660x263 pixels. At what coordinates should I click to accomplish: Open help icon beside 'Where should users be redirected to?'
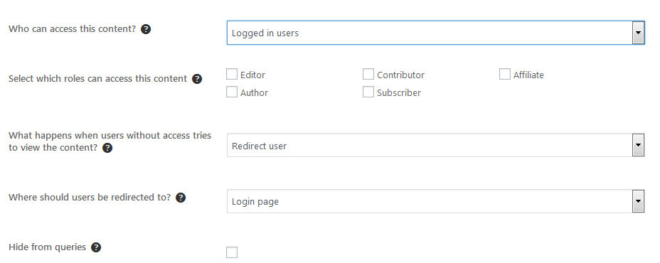181,198
